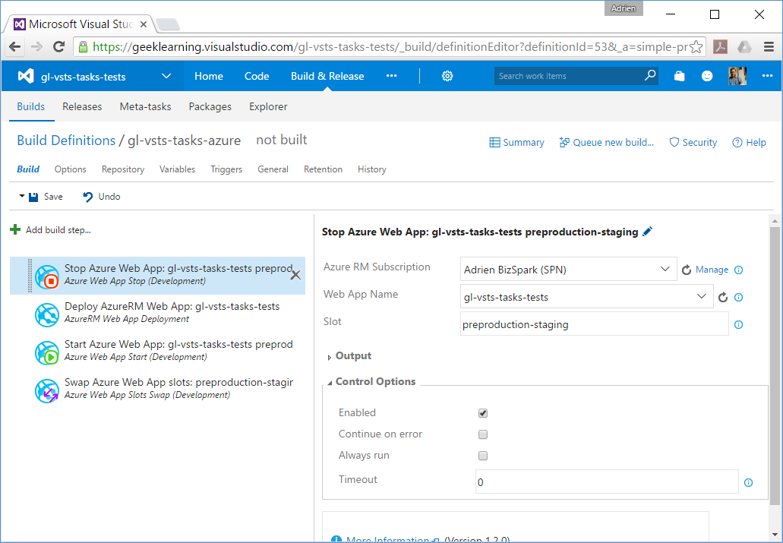The width and height of the screenshot is (783, 543).
Task: Click the Build Definitions breadcrumb link
Action: (66, 140)
